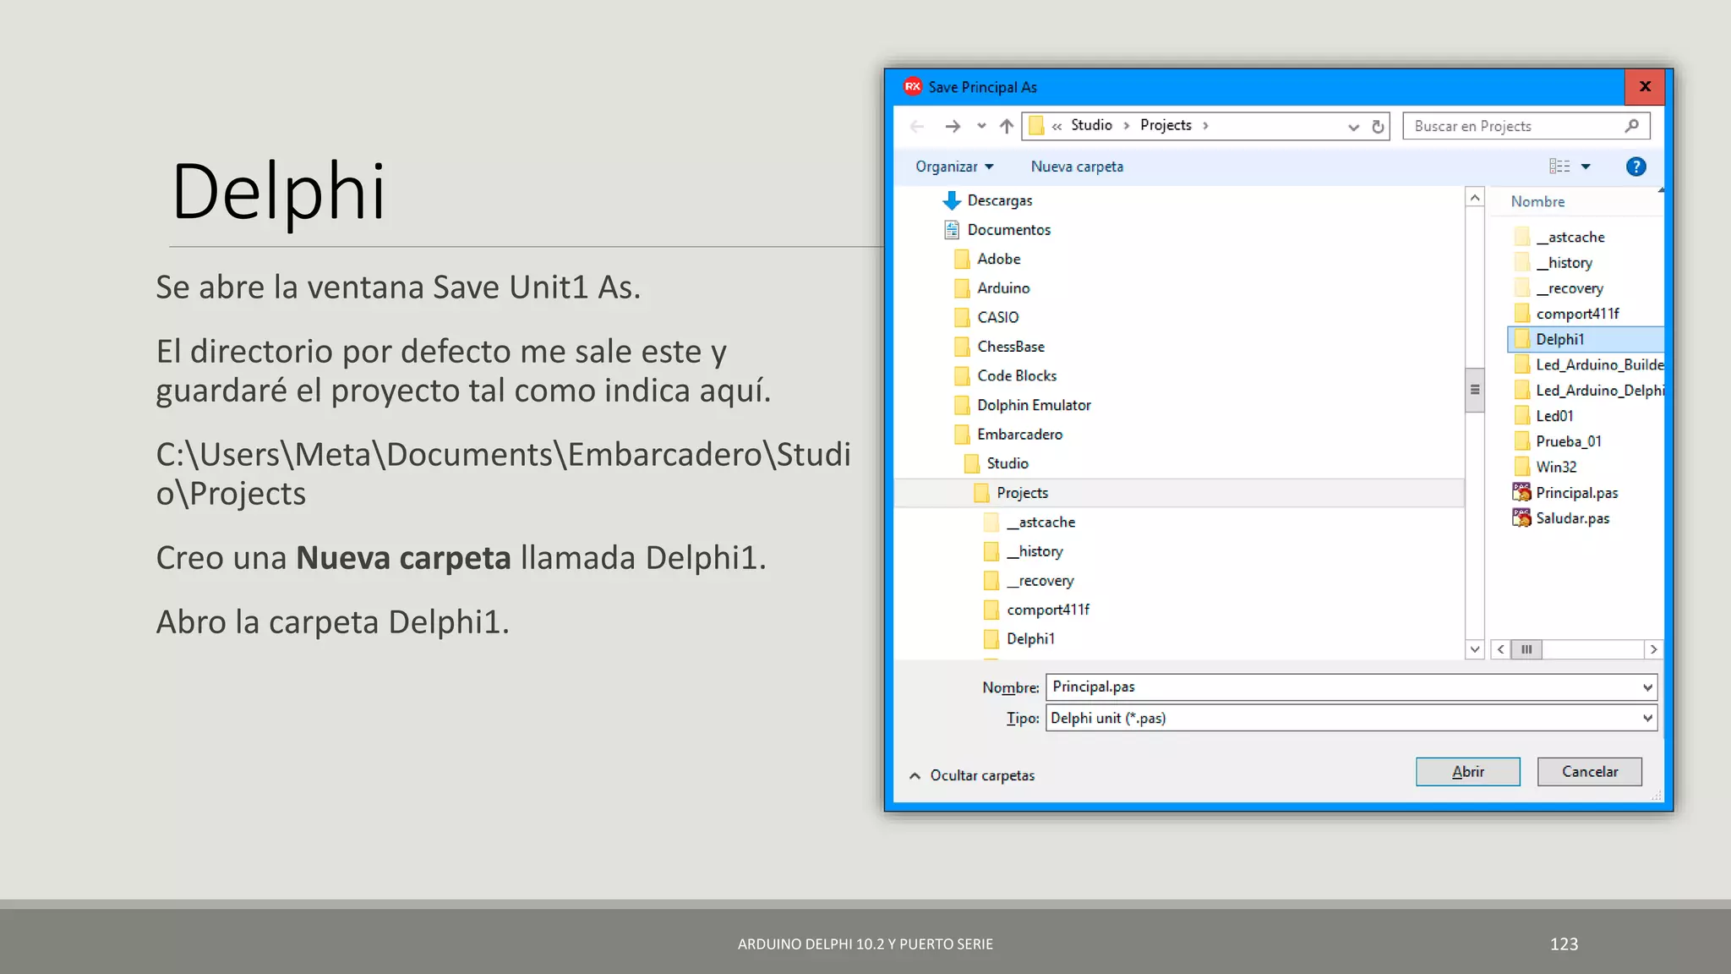1731x974 pixels.
Task: Click the Abrir button
Action: pyautogui.click(x=1467, y=772)
